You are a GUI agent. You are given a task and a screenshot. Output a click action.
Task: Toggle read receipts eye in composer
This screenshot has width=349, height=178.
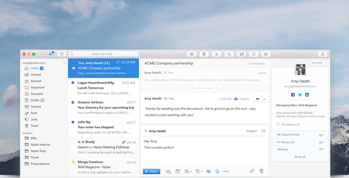[x=208, y=171]
